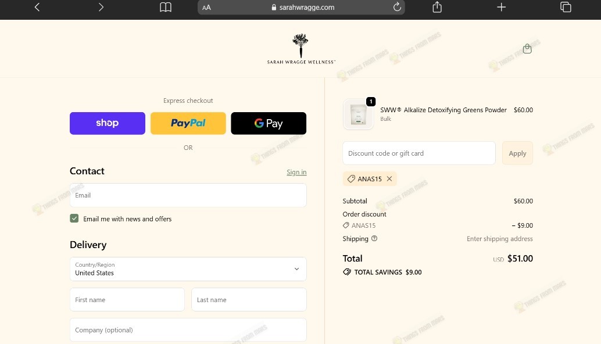601x344 pixels.
Task: Click the $51.00 total amount
Action: 520,259
